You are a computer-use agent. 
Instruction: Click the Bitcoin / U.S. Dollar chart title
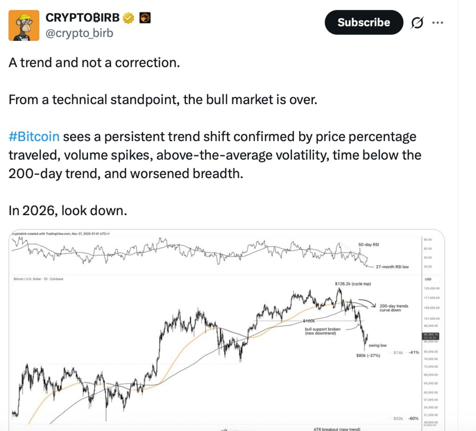[38, 279]
